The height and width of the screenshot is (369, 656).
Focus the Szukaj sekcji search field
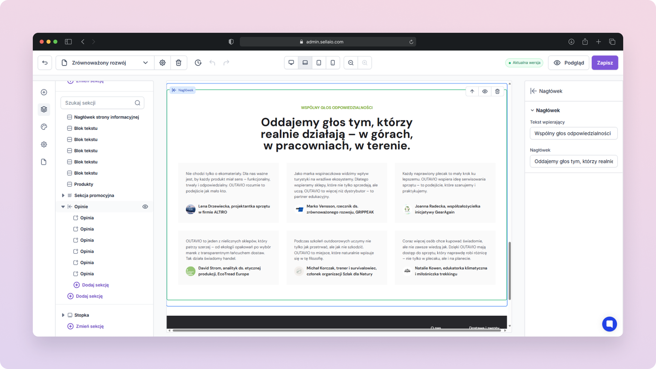pyautogui.click(x=102, y=103)
